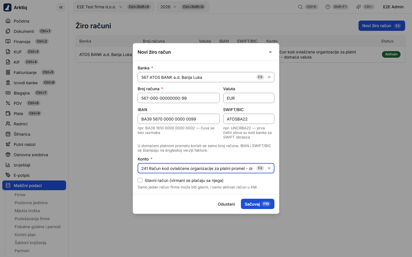Click the Novi žiro račun button
412x257 pixels.
[x=382, y=26]
